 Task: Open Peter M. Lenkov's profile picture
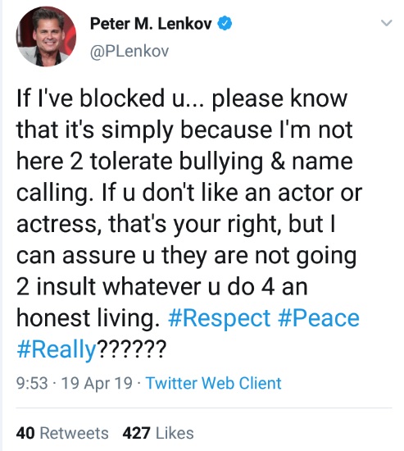coord(46,37)
